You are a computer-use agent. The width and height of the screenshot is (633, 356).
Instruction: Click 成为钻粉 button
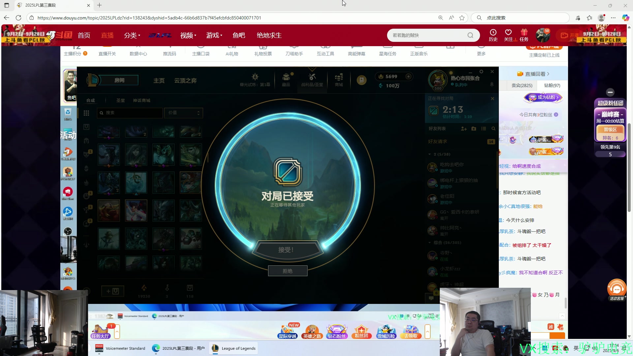pos(543,98)
